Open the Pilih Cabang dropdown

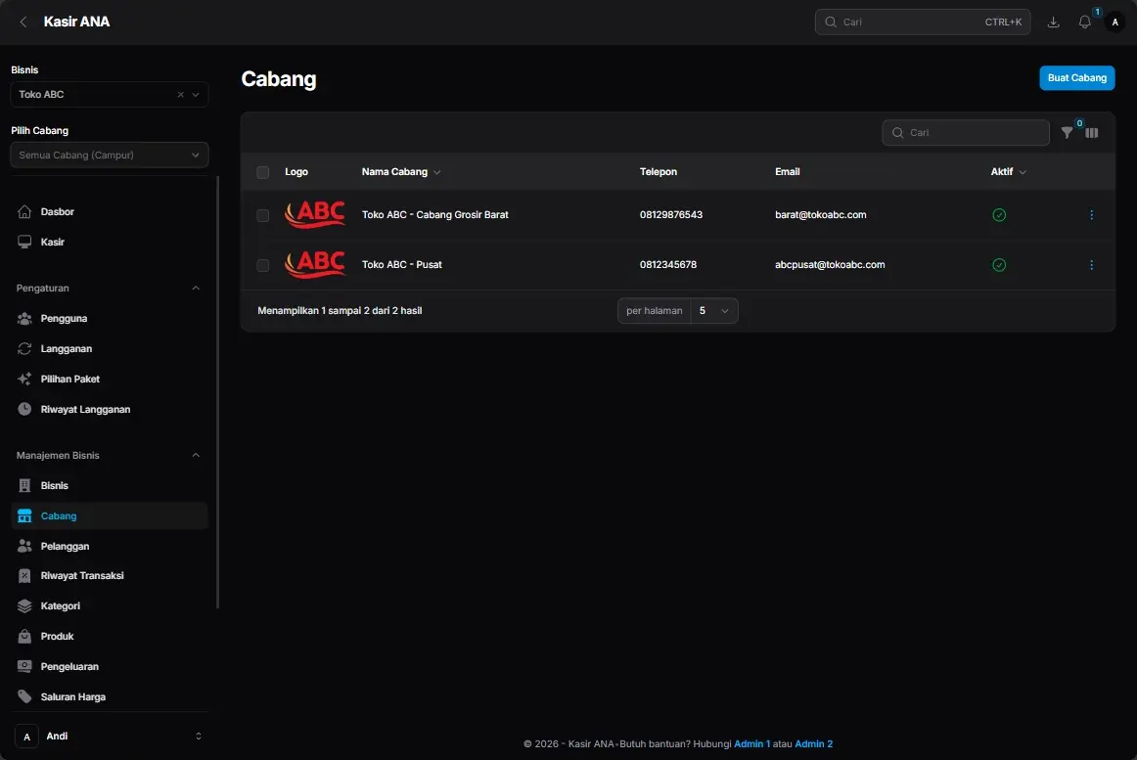[x=110, y=156]
